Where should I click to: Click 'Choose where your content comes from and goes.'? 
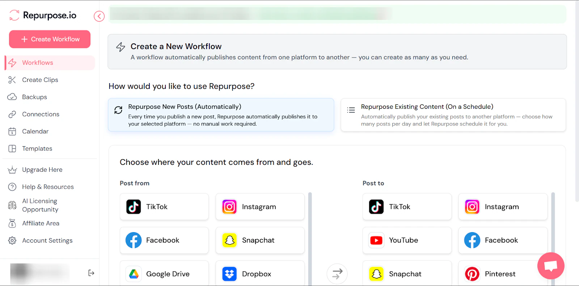point(216,162)
